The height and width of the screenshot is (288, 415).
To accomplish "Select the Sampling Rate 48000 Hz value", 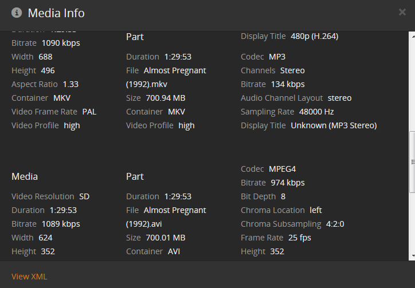I will (312, 112).
